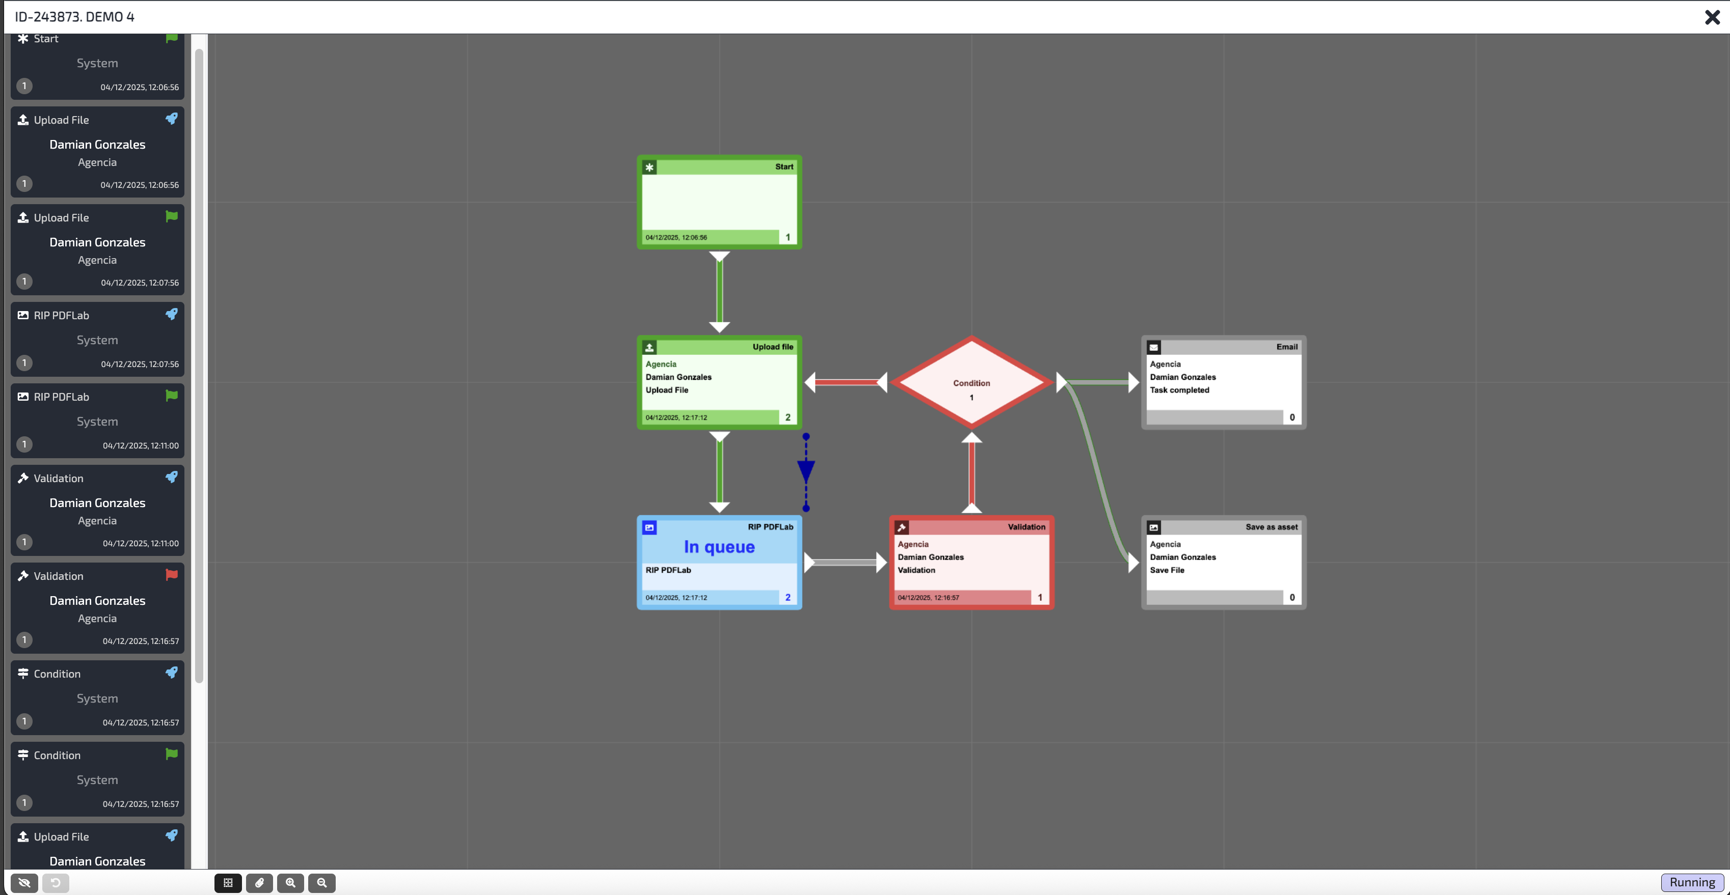Viewport: 1730px width, 895px height.
Task: Click the history panel vertical scrollbar
Action: pyautogui.click(x=199, y=366)
